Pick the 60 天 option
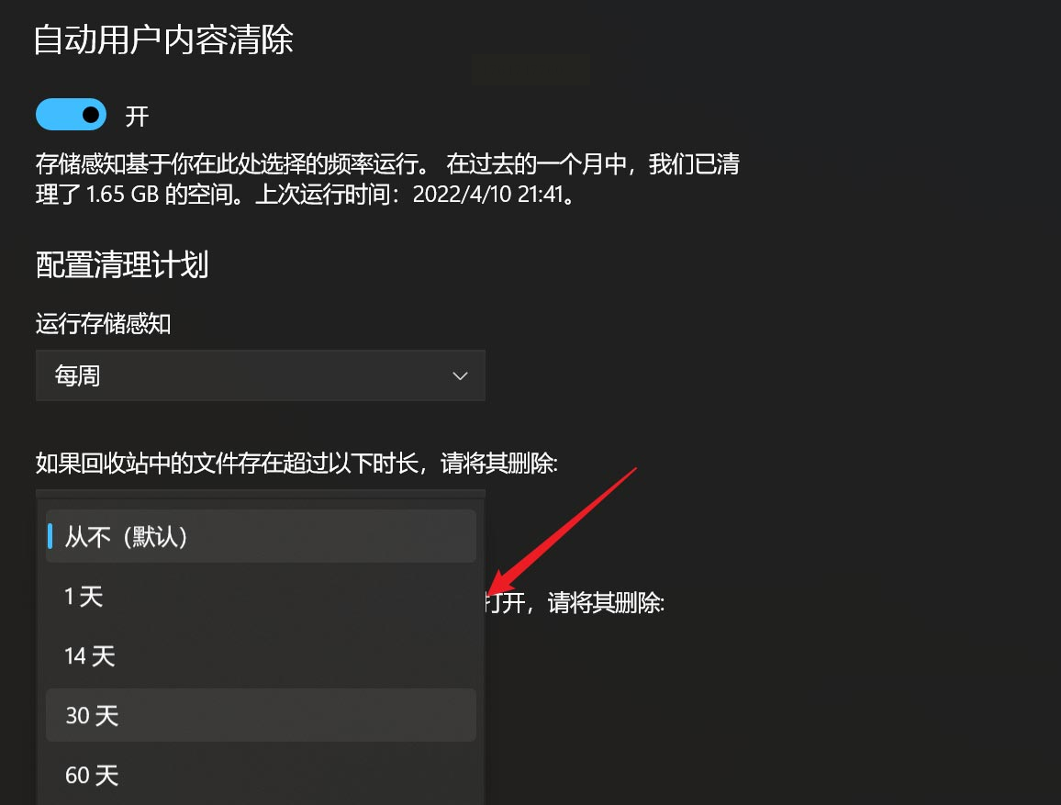Viewport: 1061px width, 805px height. (x=261, y=775)
